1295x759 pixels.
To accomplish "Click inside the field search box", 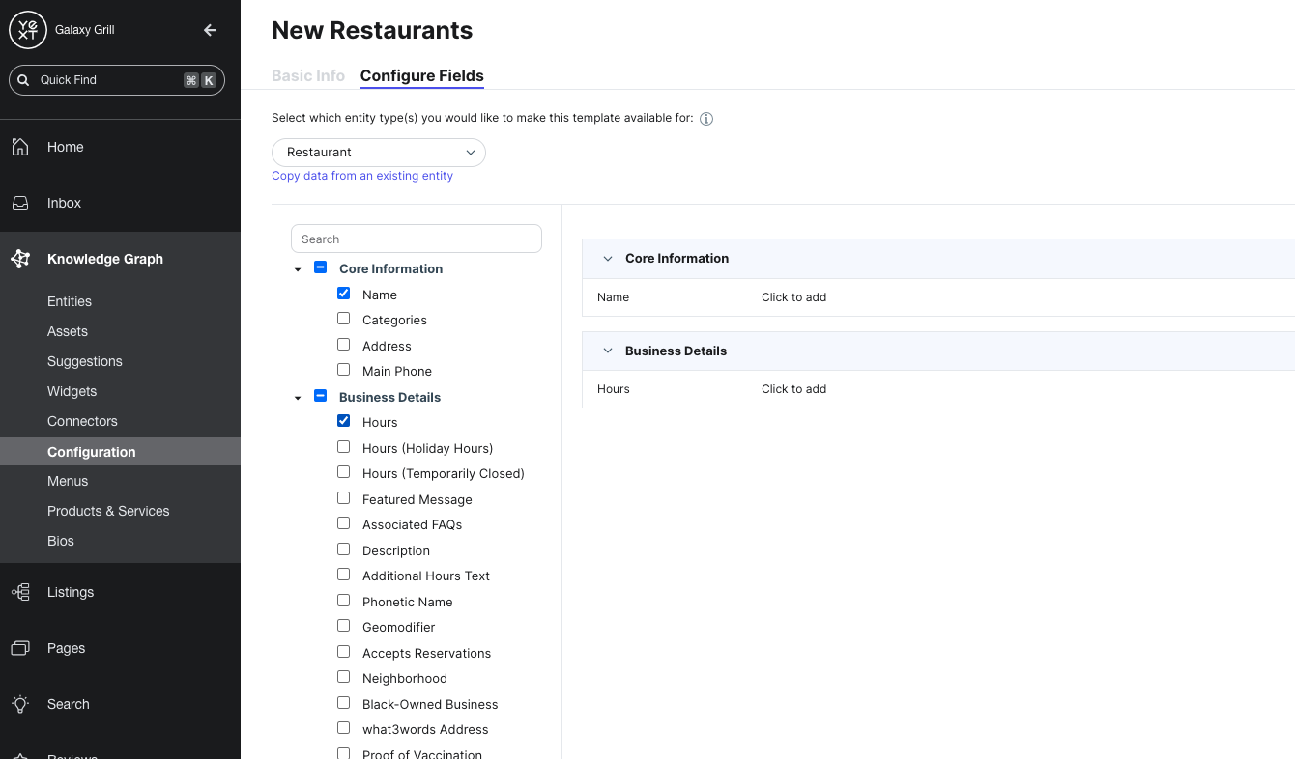I will [x=416, y=239].
